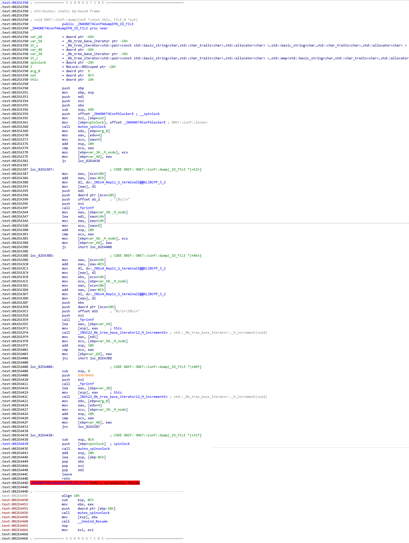The height and width of the screenshot is (543, 409).
Task: Click red highlighted 'endp ; sp-analysis failed' line
Action: (x=85, y=483)
